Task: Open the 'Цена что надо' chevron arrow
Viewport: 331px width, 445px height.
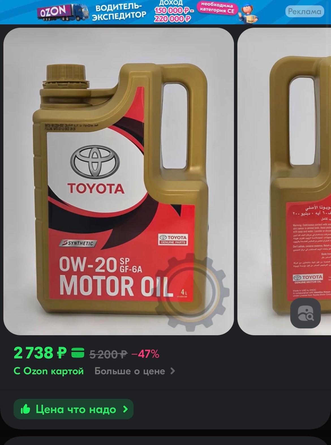Action: pyautogui.click(x=125, y=409)
